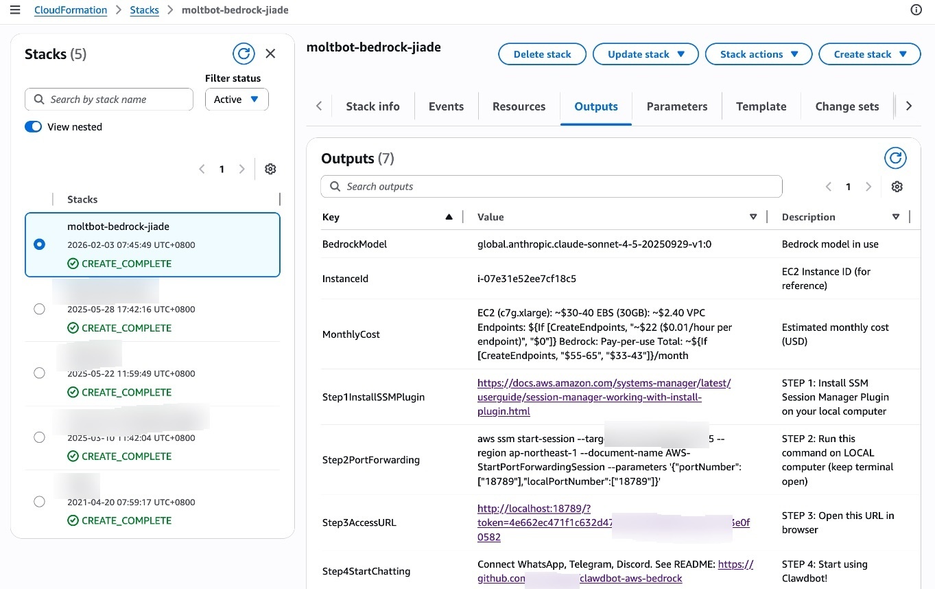The height and width of the screenshot is (589, 935).
Task: Click the Step3AccessURL key cell
Action: (x=359, y=522)
